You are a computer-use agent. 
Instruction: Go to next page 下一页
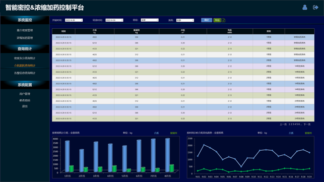(x=307, y=125)
